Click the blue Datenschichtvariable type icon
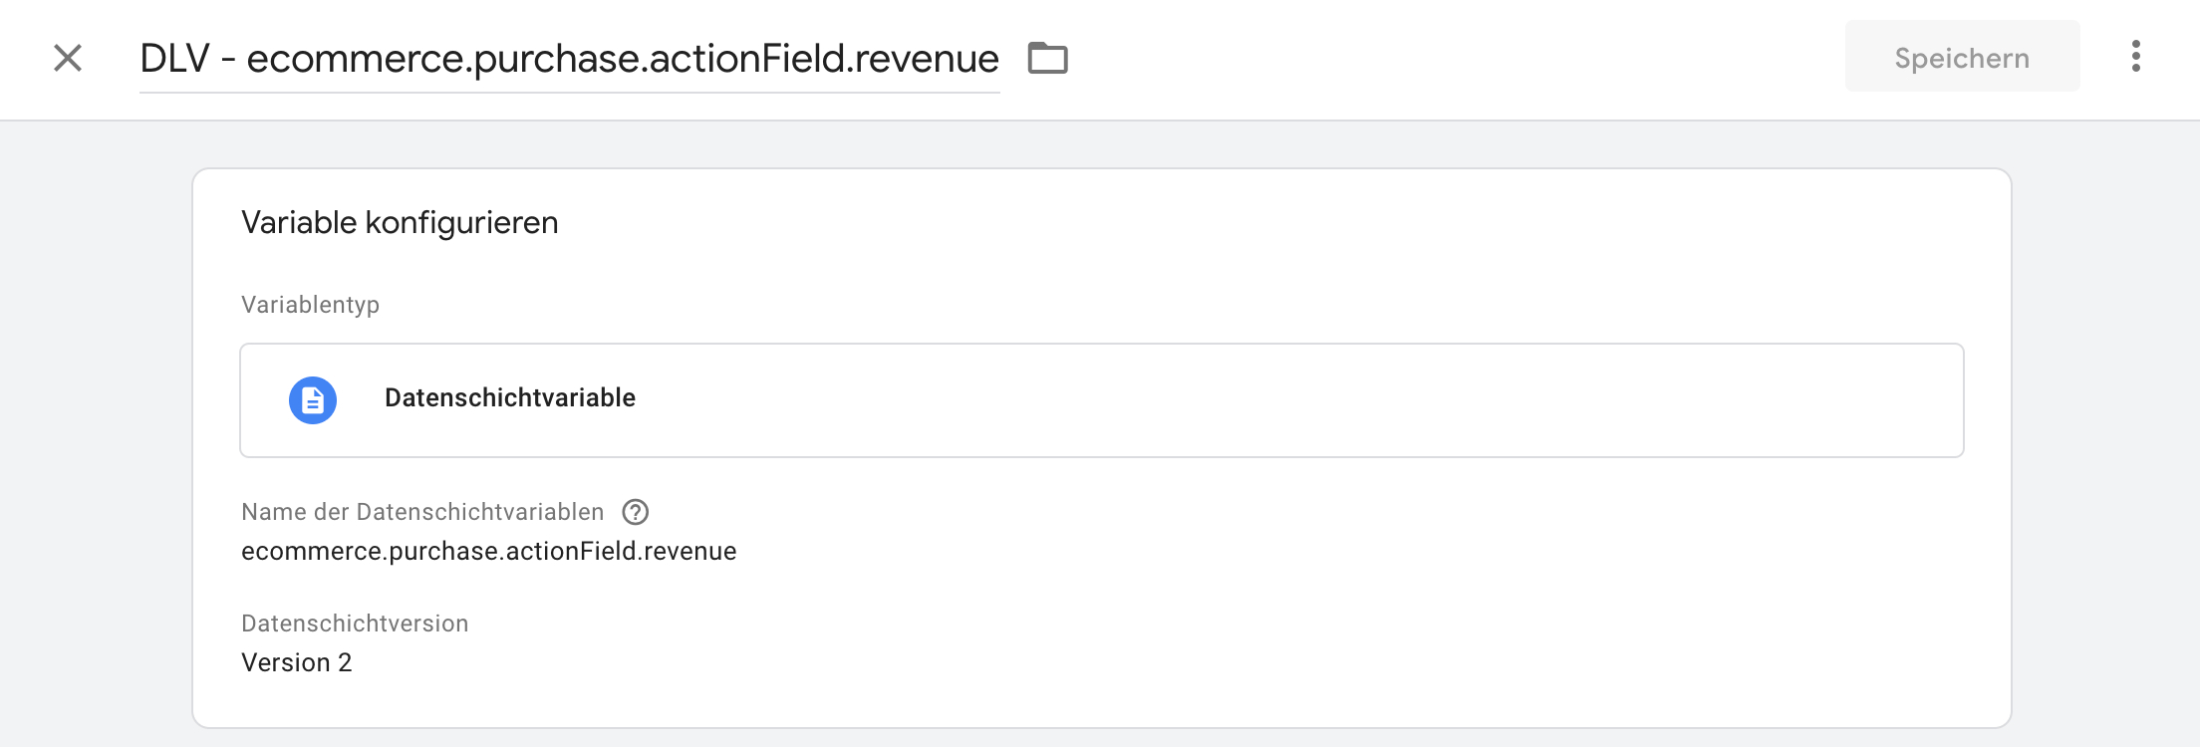Image resolution: width=2200 pixels, height=747 pixels. pyautogui.click(x=313, y=400)
